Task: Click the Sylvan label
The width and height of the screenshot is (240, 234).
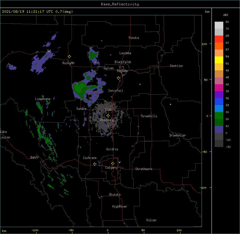Action: (x=109, y=68)
